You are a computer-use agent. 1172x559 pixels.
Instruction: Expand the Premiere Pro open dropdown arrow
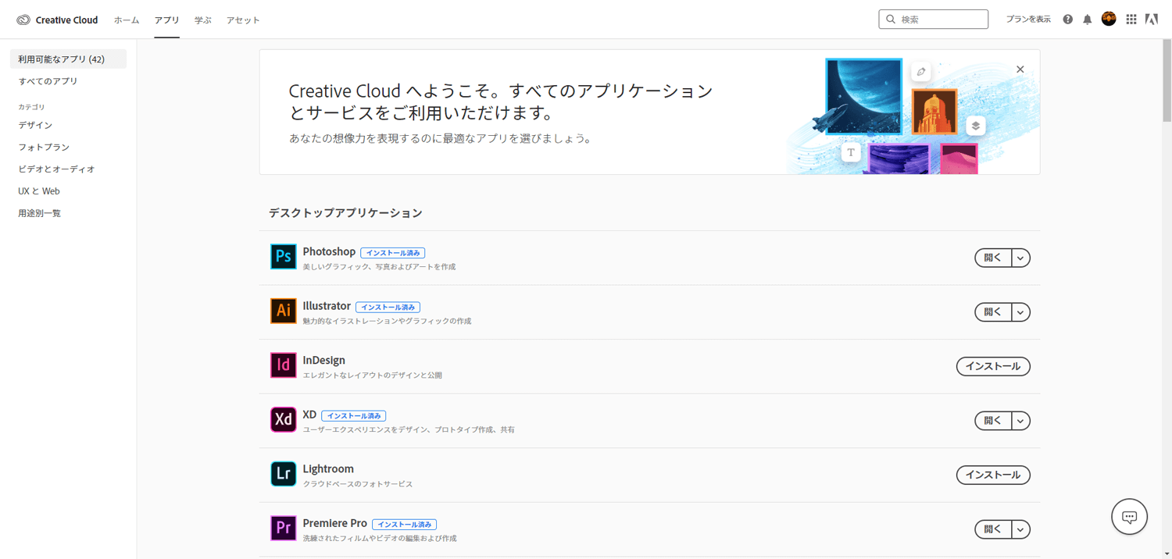tap(1020, 529)
